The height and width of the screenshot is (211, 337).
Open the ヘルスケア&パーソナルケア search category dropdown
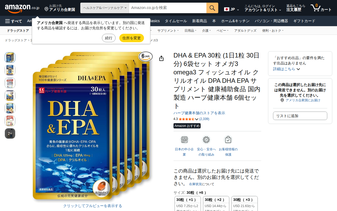(x=105, y=8)
